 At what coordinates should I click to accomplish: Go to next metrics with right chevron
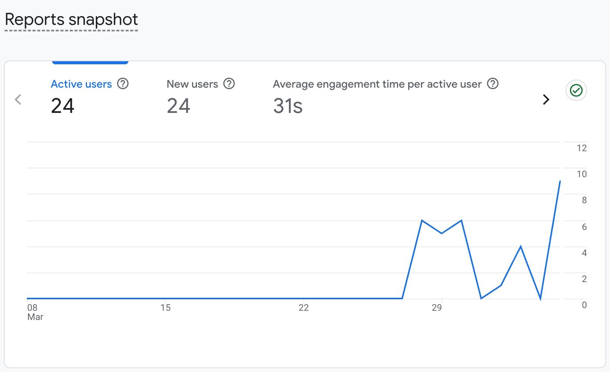pyautogui.click(x=546, y=100)
